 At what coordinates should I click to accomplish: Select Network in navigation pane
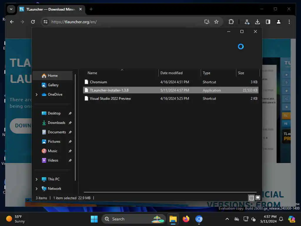tap(54, 189)
